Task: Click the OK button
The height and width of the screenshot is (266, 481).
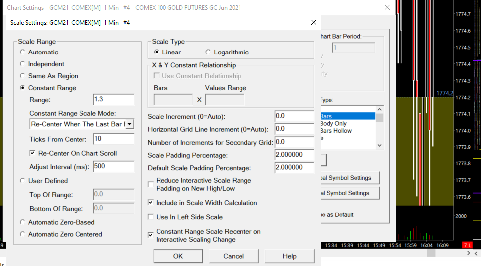Action: click(x=178, y=256)
